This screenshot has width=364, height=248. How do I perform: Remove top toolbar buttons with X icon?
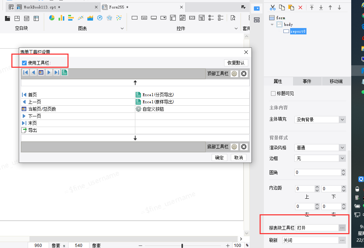[x=244, y=73]
